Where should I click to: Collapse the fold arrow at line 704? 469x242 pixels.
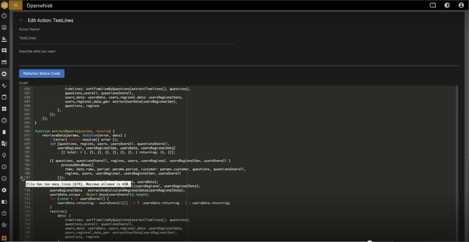coord(32,165)
